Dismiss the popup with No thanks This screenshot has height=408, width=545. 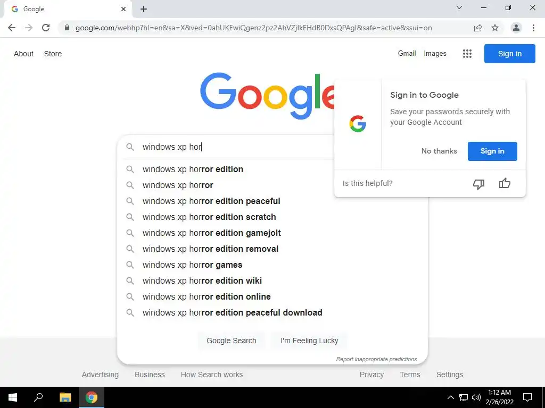pyautogui.click(x=439, y=151)
